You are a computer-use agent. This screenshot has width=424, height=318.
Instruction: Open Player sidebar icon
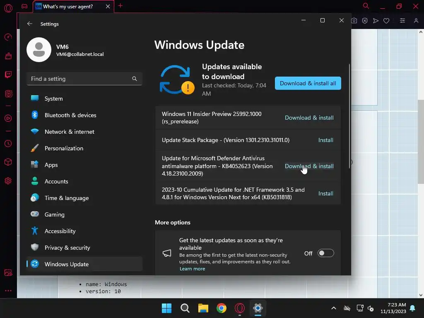tap(8, 118)
